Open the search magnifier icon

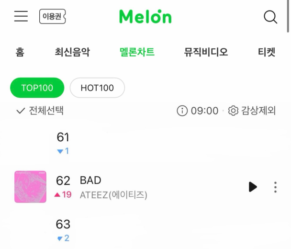tap(270, 17)
